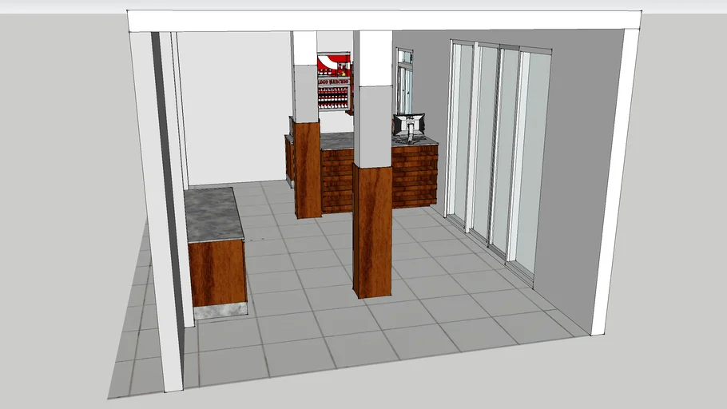Select the wooden front of left counter
Image resolution: width=727 pixels, height=409 pixels.
(x=217, y=272)
